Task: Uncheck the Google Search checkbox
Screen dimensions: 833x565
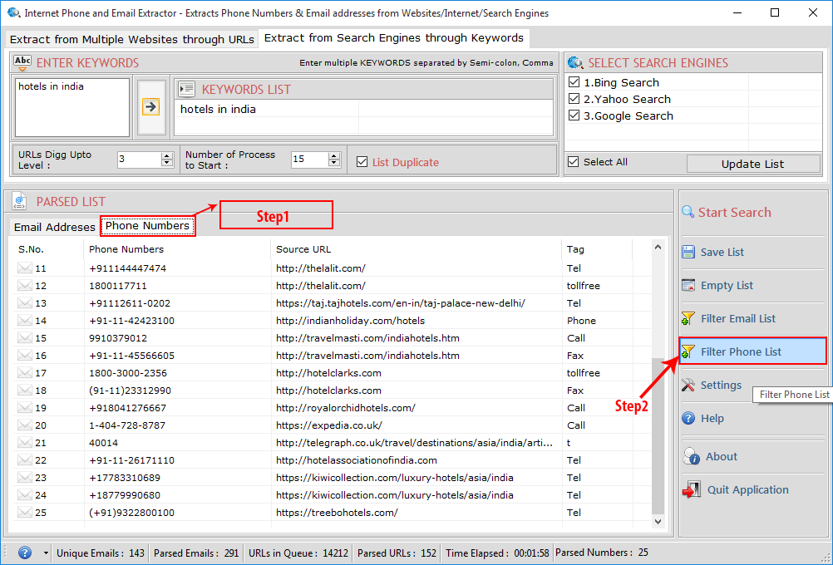Action: [574, 115]
